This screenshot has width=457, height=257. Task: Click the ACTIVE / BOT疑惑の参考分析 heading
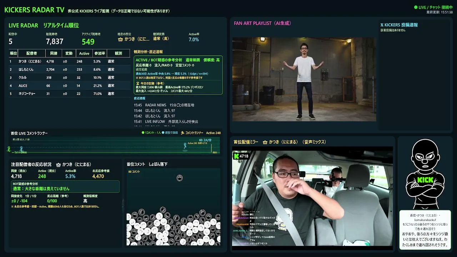159,60
